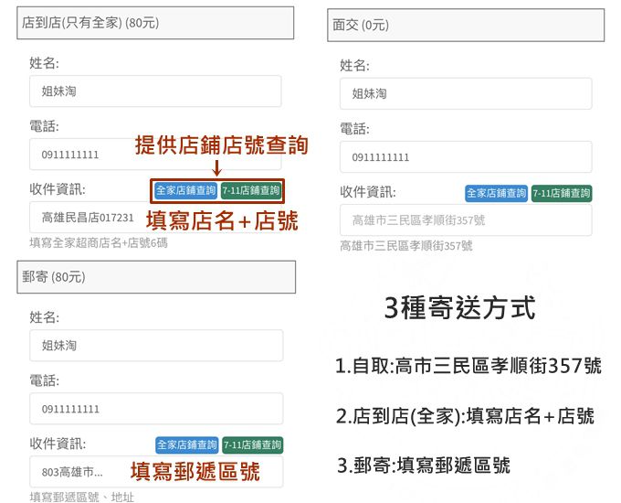The height and width of the screenshot is (503, 621).
Task: Click the line 1.自取:高市三民區孝順街357號
Action: pos(468,366)
